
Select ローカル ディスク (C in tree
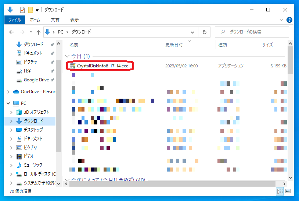tap(40, 174)
